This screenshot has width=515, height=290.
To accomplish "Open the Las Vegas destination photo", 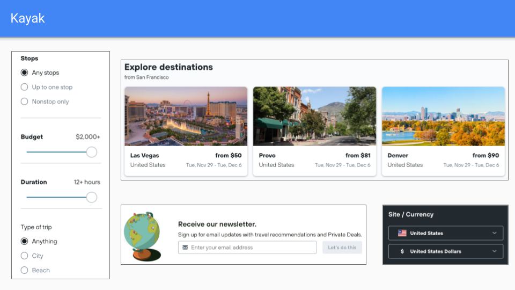I will (186, 116).
